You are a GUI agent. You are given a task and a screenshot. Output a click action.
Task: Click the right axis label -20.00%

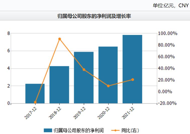[x=167, y=103]
